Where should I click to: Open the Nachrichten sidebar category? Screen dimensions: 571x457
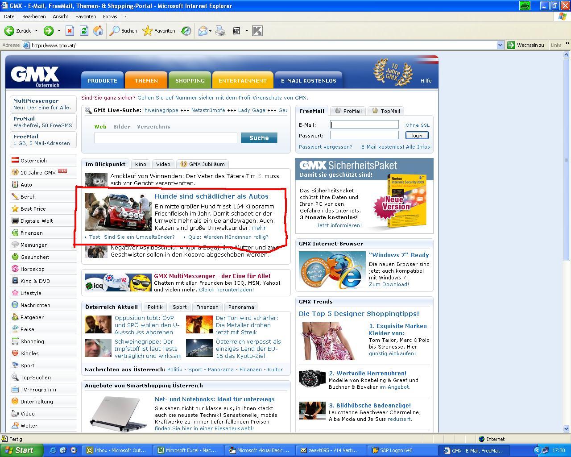pyautogui.click(x=43, y=305)
